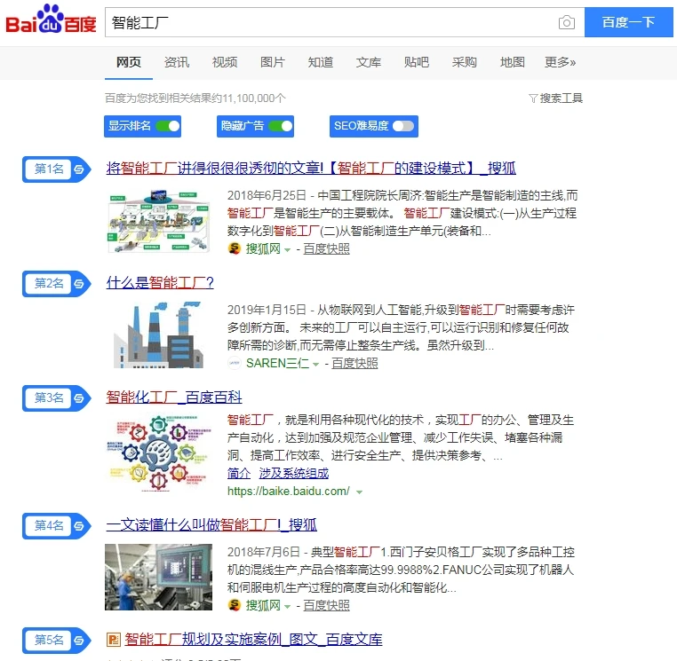Click Sohu favicon in first result

(234, 248)
